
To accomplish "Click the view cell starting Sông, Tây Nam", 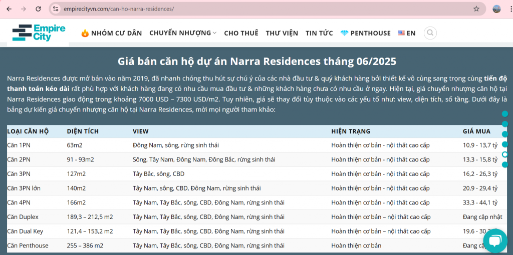I will [x=204, y=159].
